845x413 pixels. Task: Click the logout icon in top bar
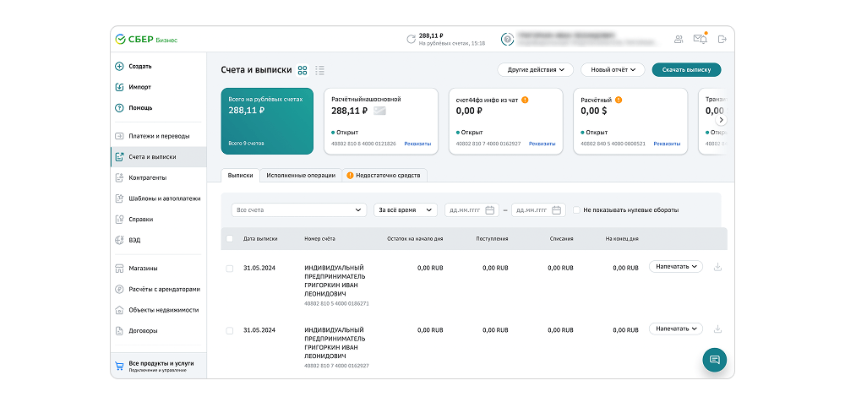(722, 40)
